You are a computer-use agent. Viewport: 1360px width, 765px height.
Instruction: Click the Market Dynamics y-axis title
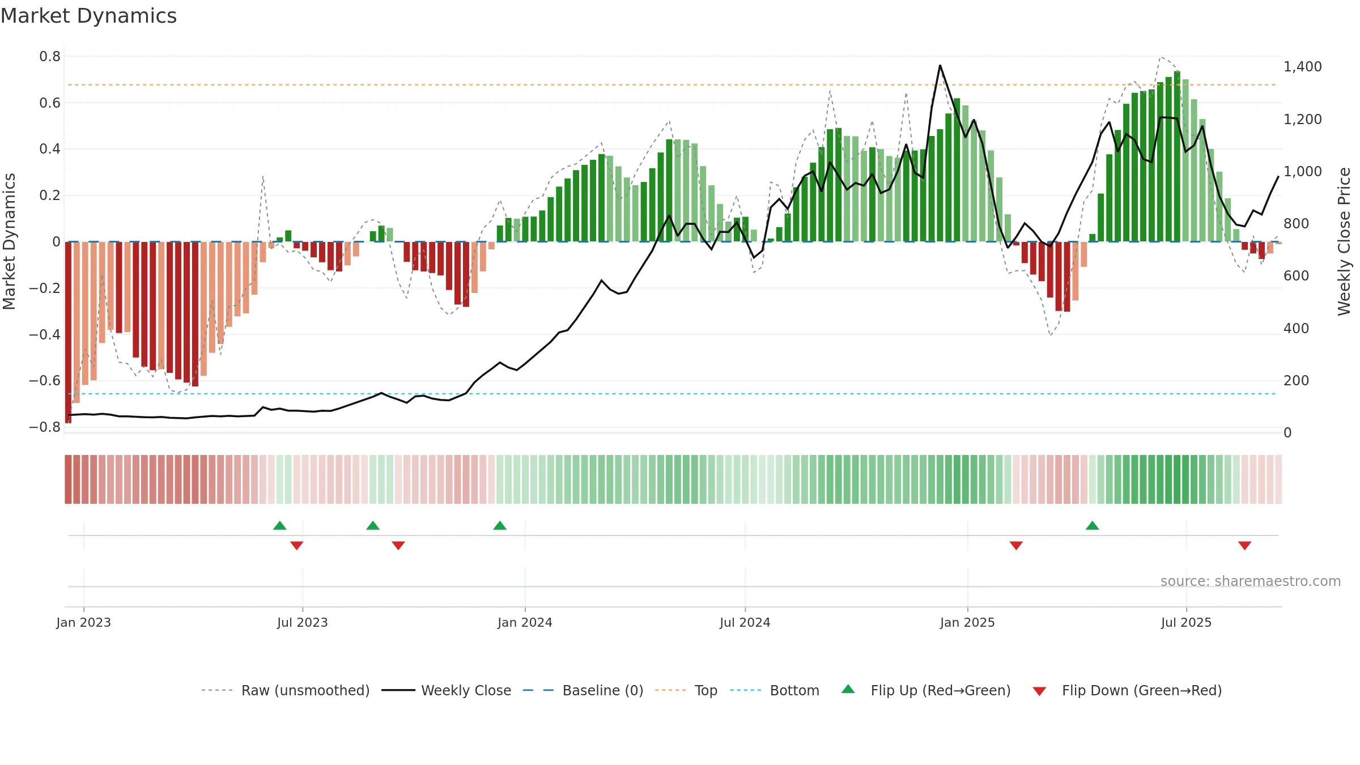9,241
